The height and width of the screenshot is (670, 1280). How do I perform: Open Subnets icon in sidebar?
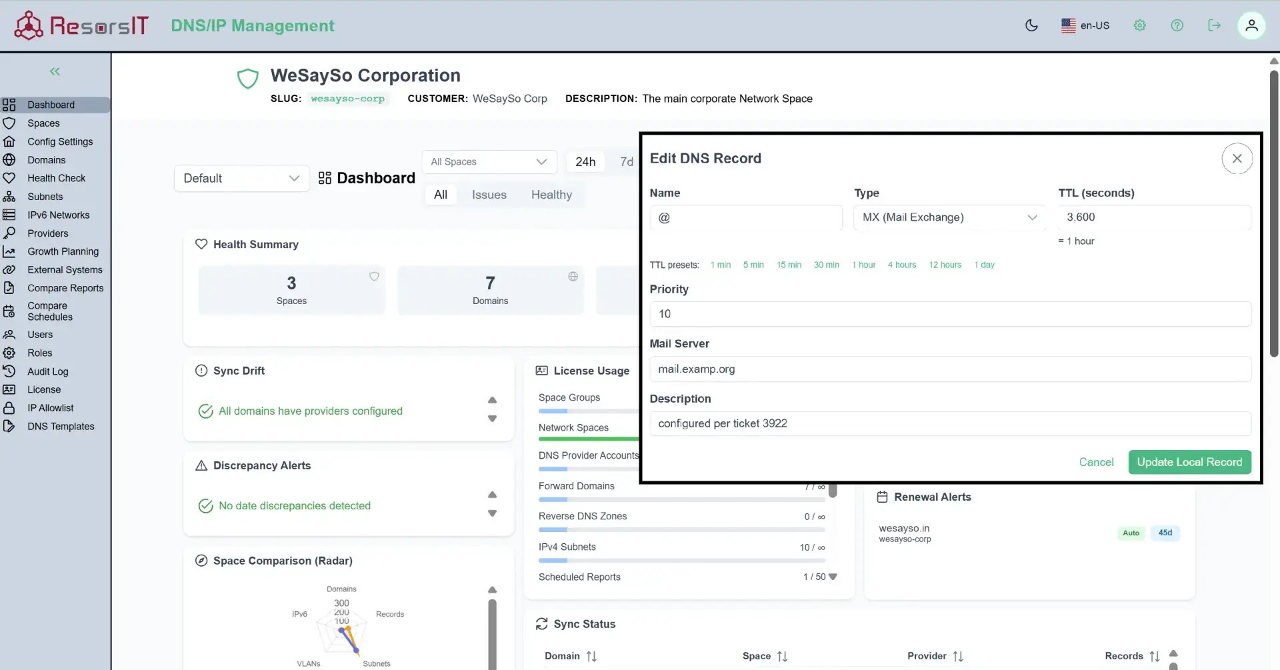tap(9, 197)
